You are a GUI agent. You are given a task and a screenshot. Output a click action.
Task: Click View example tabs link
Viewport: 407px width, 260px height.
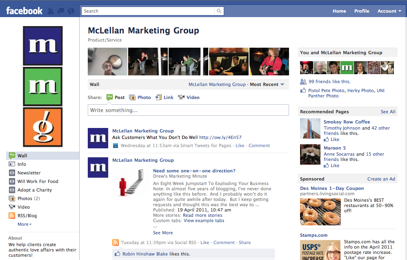pos(204,220)
